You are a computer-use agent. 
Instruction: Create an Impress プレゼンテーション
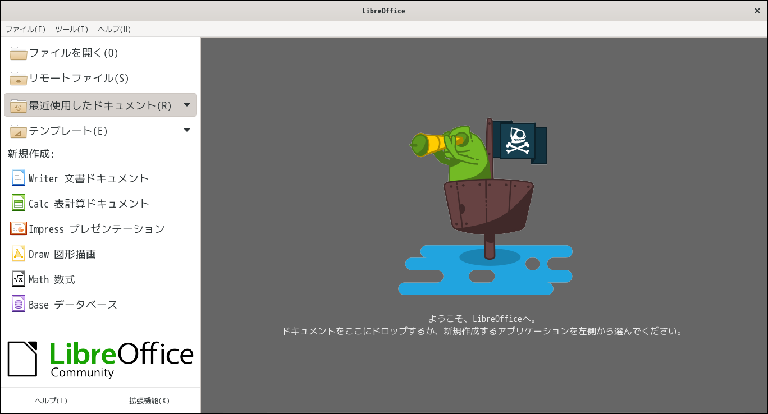pyautogui.click(x=100, y=229)
